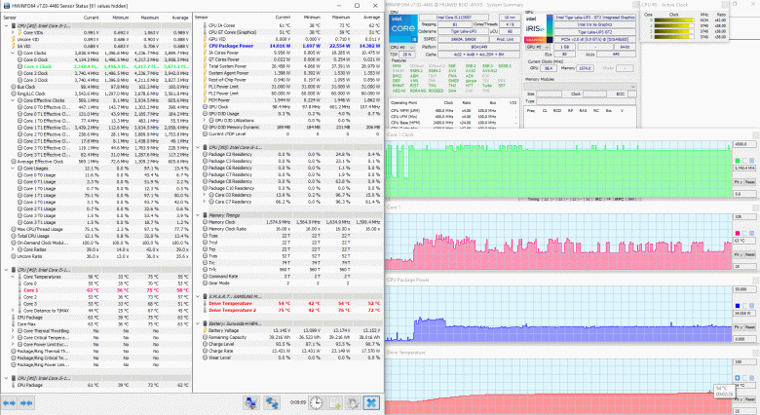The width and height of the screenshot is (760, 415).
Task: Click core 0 clock bar in Active Clock window
Action: tap(674, 20)
